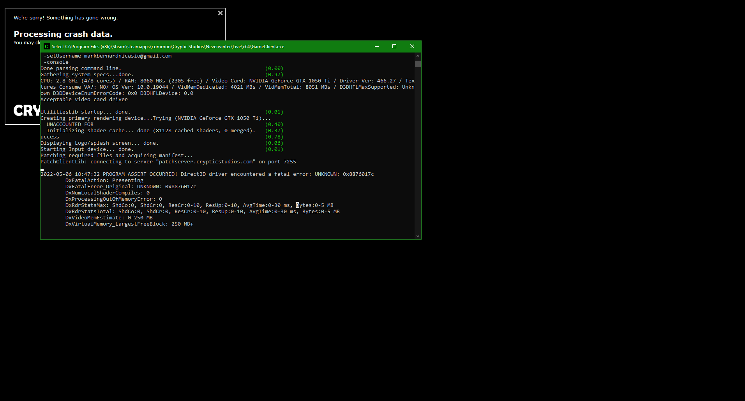
Task: Click 'Done parsing command line.' line
Action: pyautogui.click(x=81, y=68)
